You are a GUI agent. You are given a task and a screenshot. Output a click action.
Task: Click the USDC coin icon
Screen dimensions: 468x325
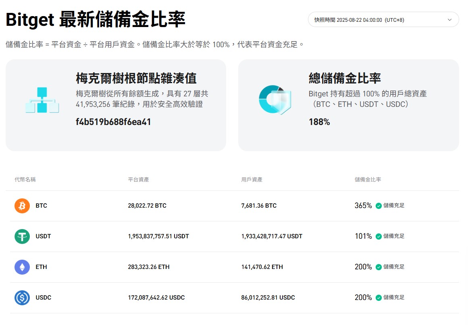22,298
